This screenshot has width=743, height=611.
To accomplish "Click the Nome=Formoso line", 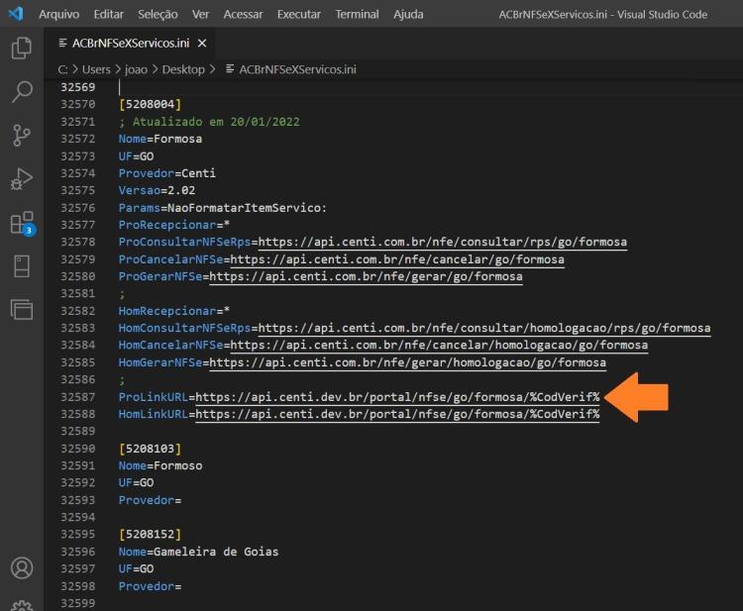I will [x=160, y=465].
